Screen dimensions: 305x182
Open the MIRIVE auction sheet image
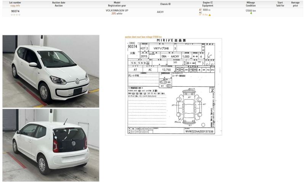tap(173, 87)
